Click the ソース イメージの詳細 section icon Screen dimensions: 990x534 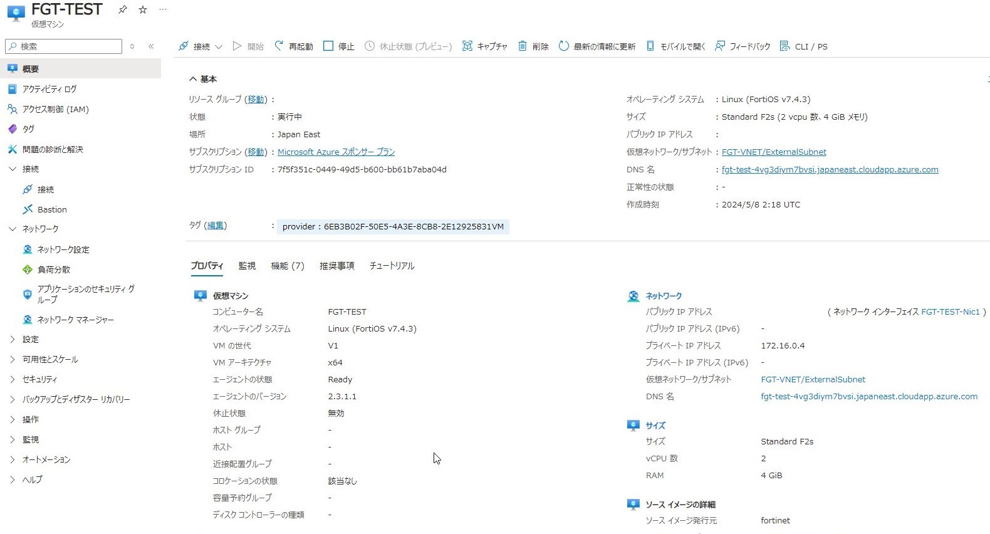pos(633,505)
